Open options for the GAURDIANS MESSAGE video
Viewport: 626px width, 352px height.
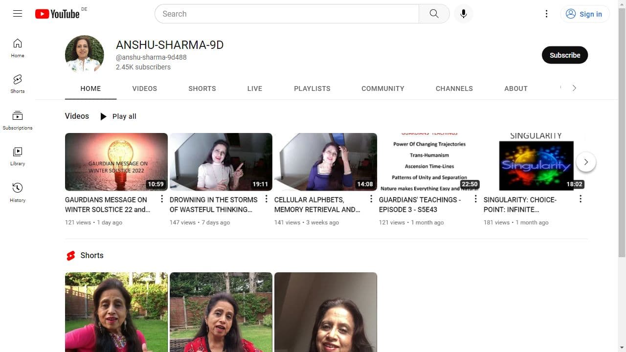pyautogui.click(x=162, y=199)
